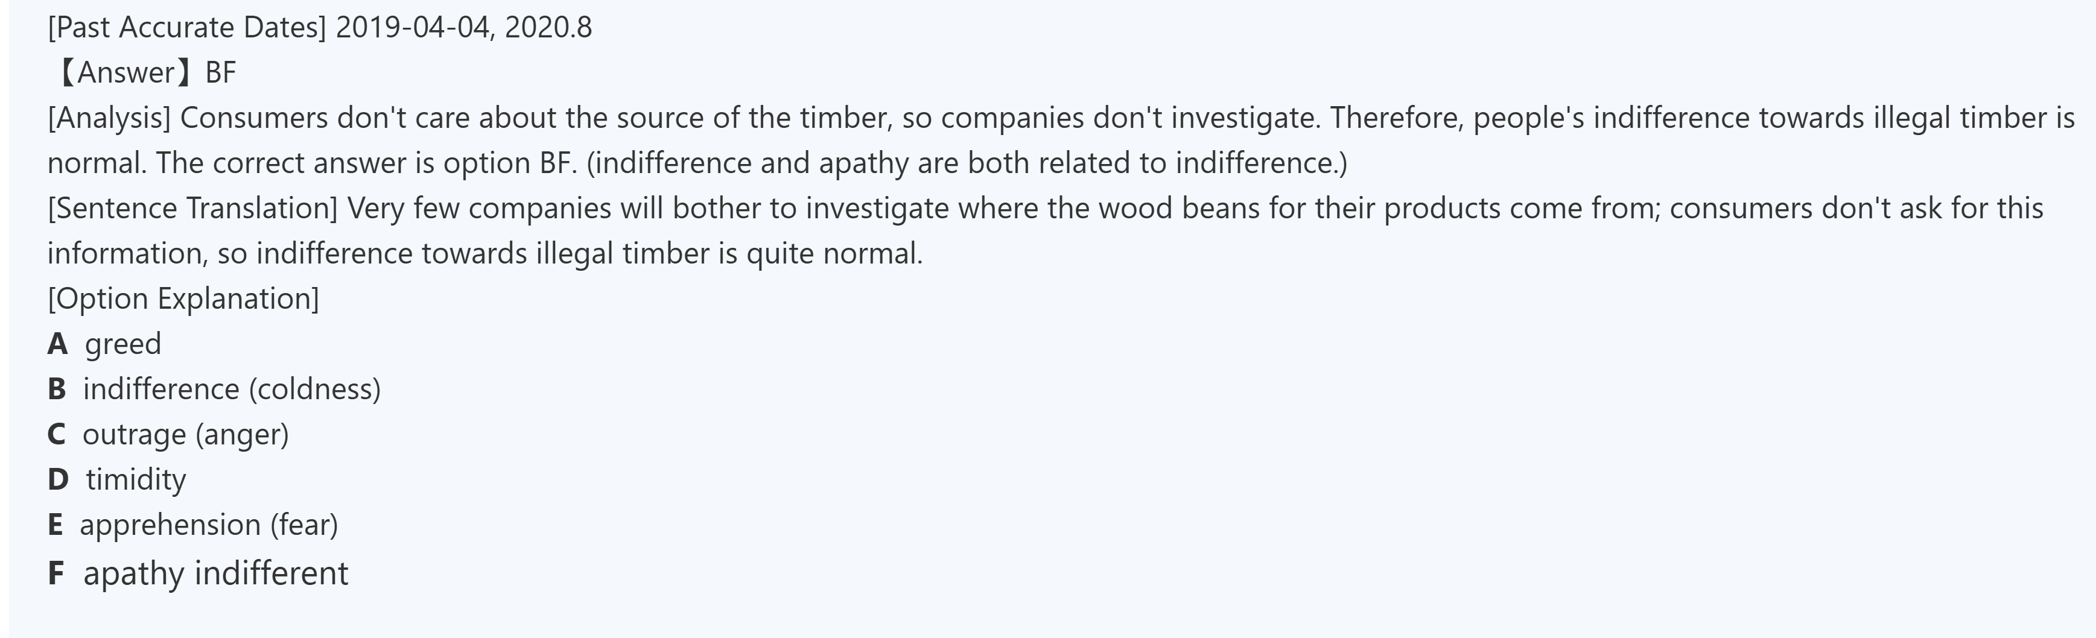
Task: Select option B indifference (coldness)
Action: click(231, 390)
